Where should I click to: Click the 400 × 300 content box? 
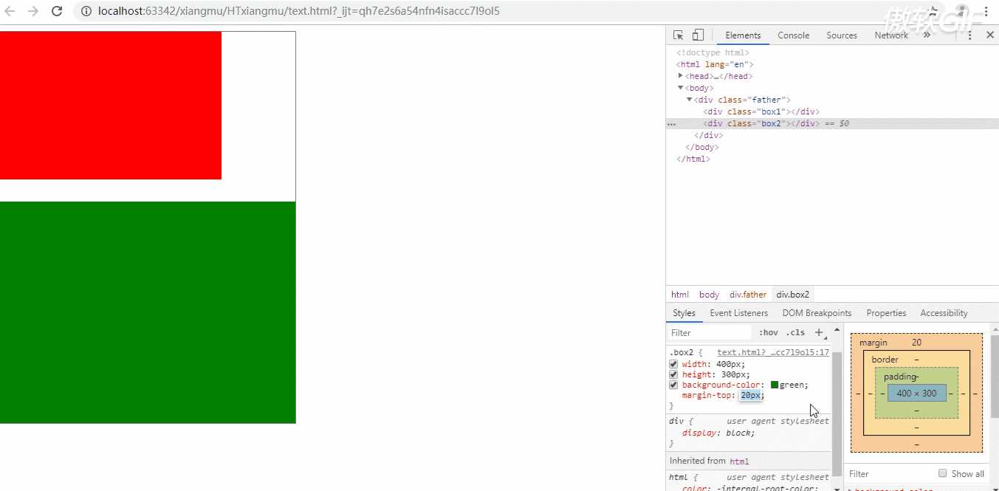tap(916, 394)
